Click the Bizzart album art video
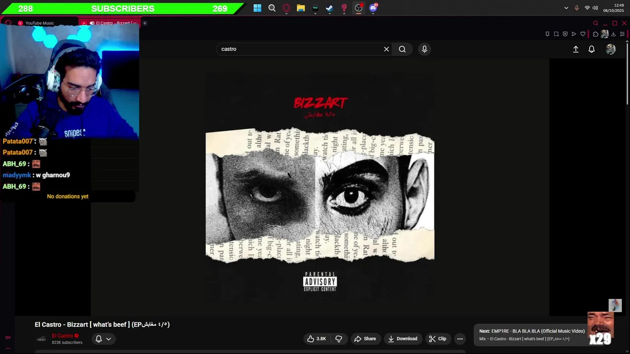Viewport: 630px width, 354px height. 320,187
